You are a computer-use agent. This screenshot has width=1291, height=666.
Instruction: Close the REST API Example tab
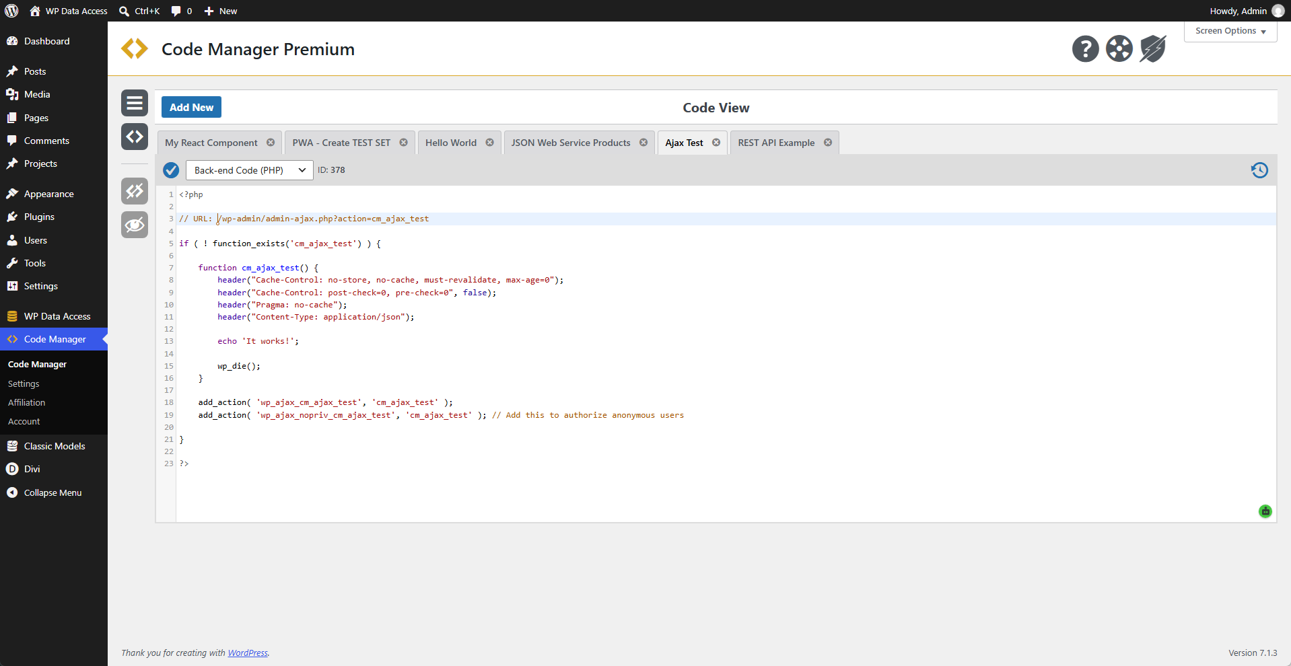pyautogui.click(x=828, y=143)
